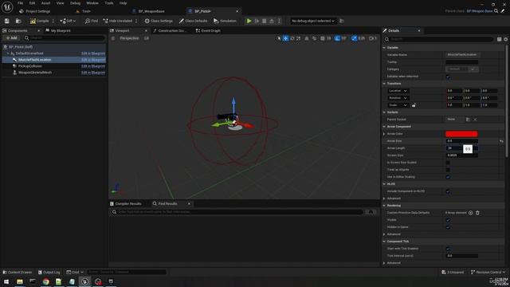Toggle Start with Tick Enabled checkbox
510x287 pixels.
tap(448, 249)
